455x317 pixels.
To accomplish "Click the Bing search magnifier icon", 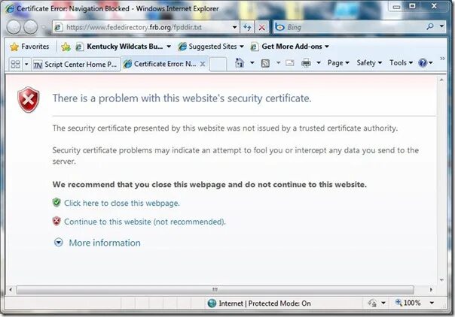I will coord(430,26).
